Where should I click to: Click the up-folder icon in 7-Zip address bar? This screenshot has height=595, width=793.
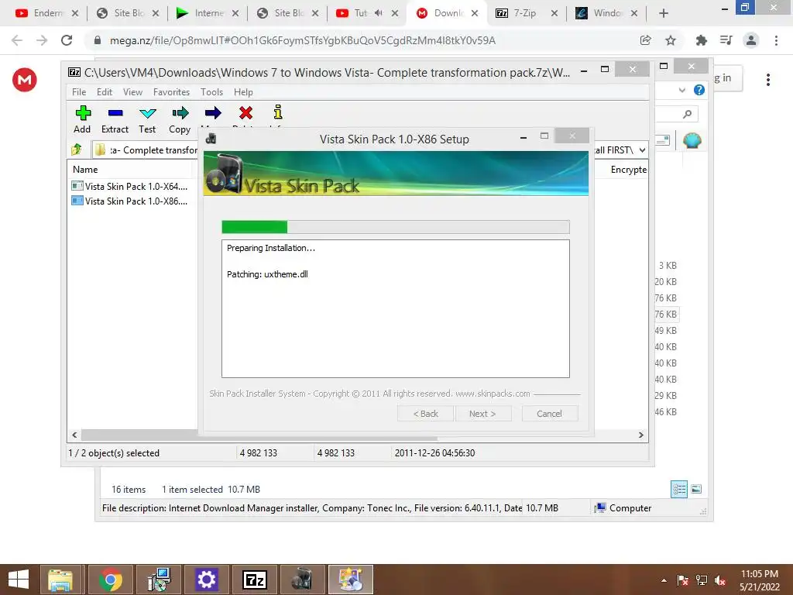[x=77, y=150]
